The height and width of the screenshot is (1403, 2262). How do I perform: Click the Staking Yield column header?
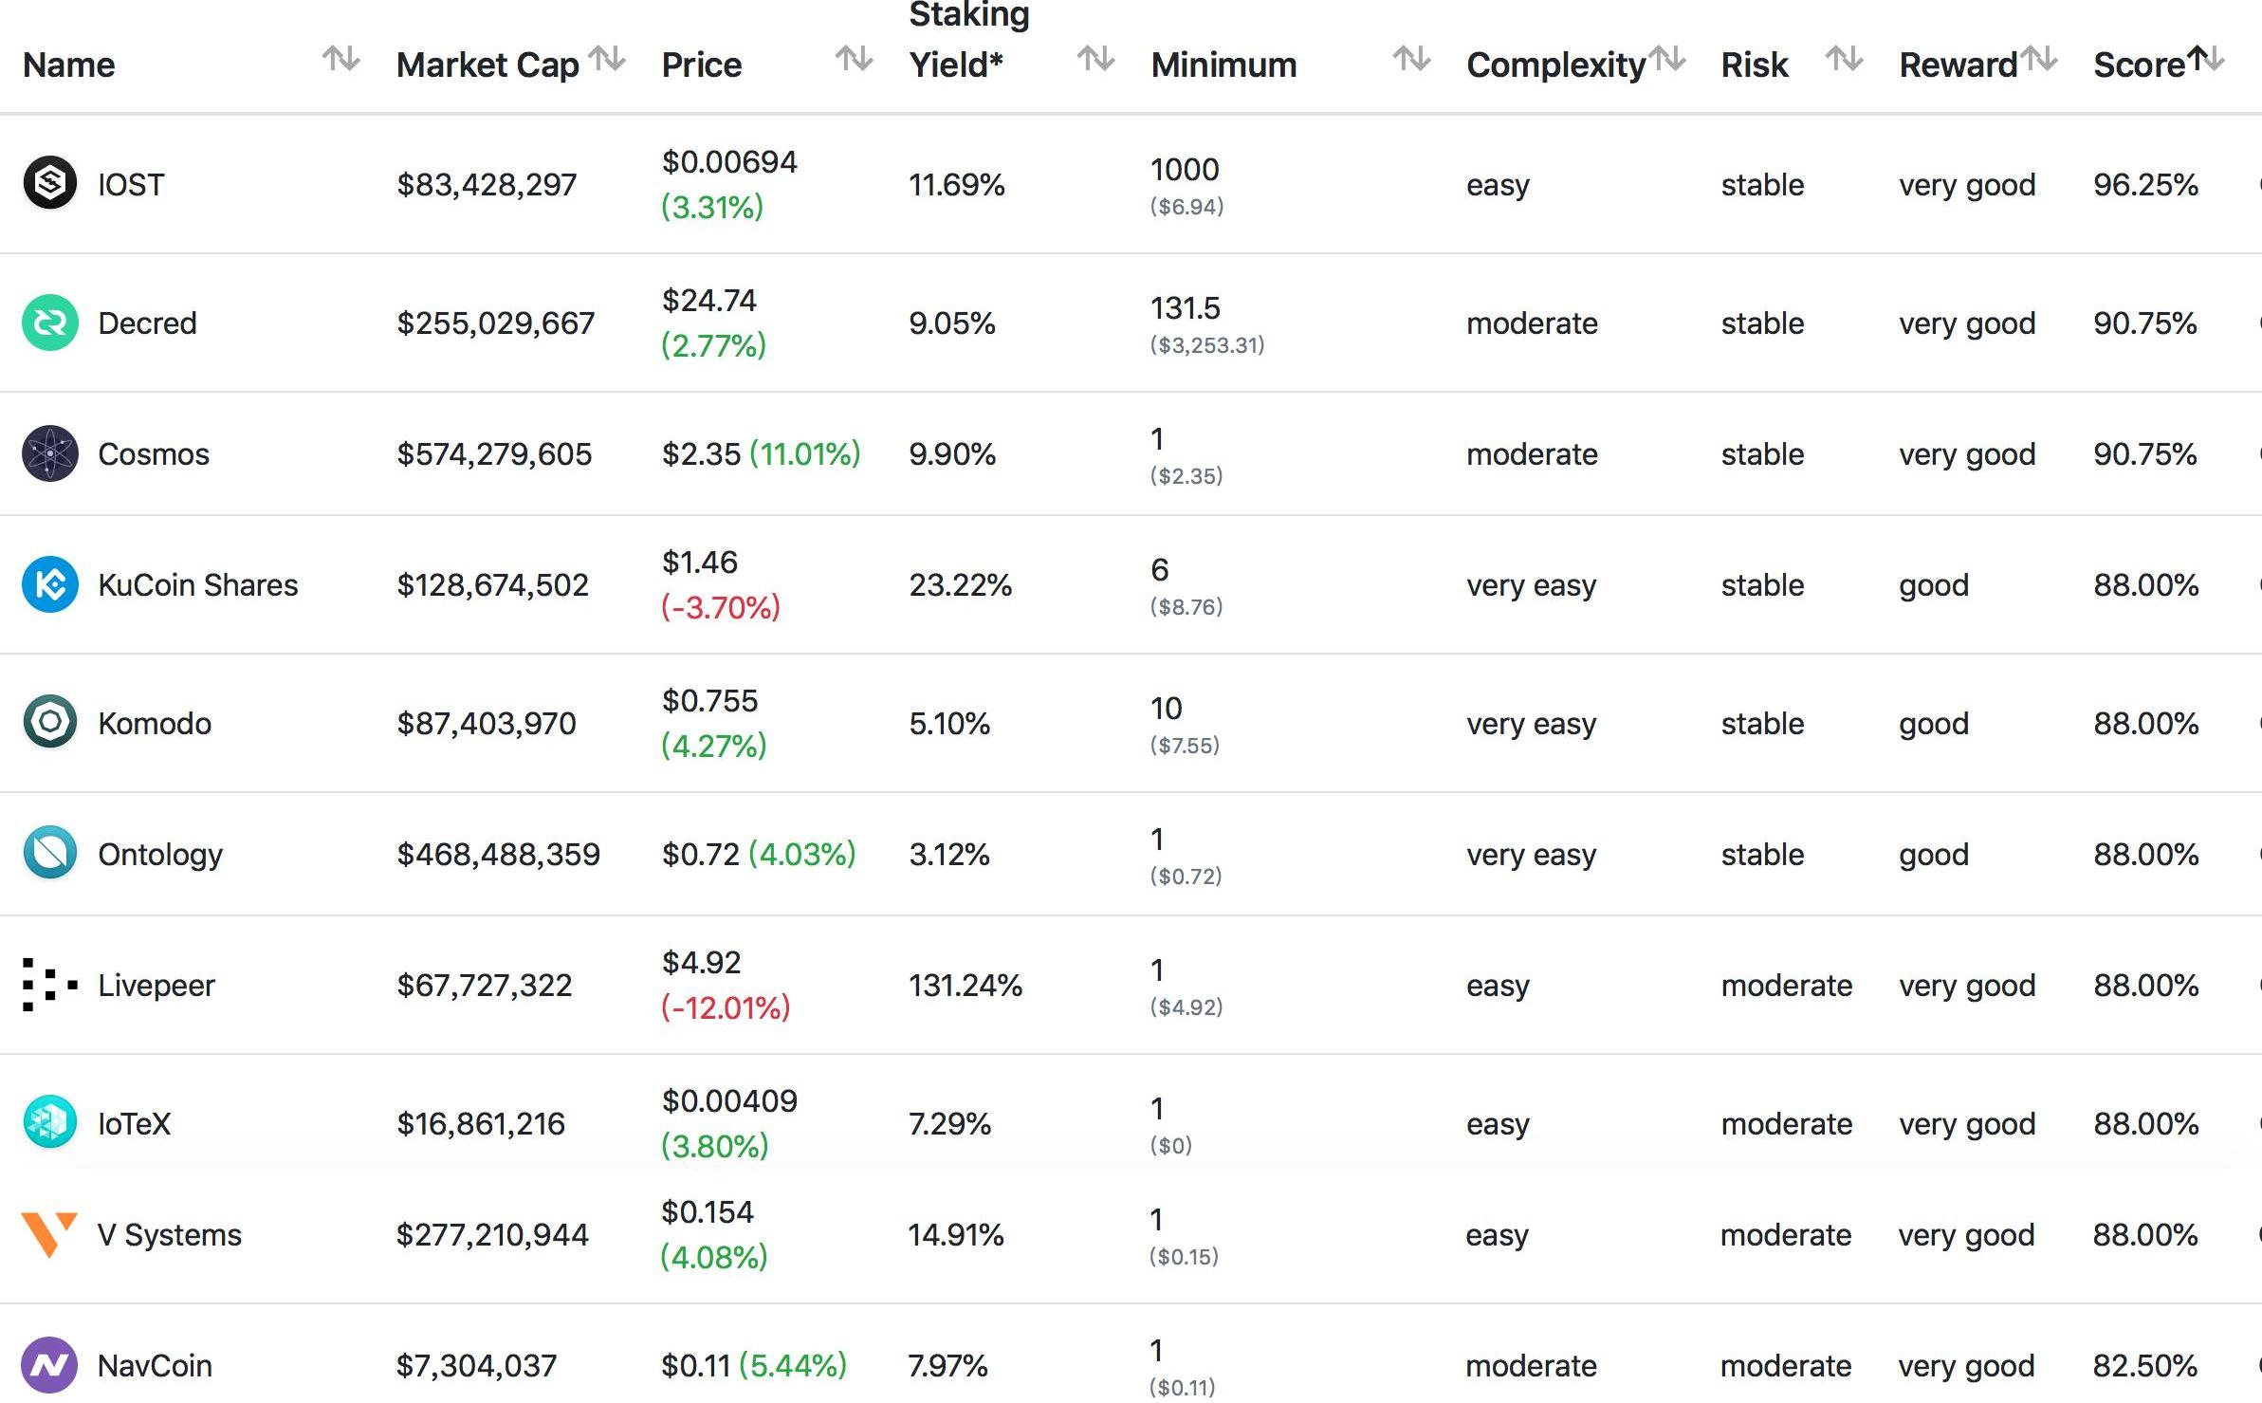pos(969,40)
